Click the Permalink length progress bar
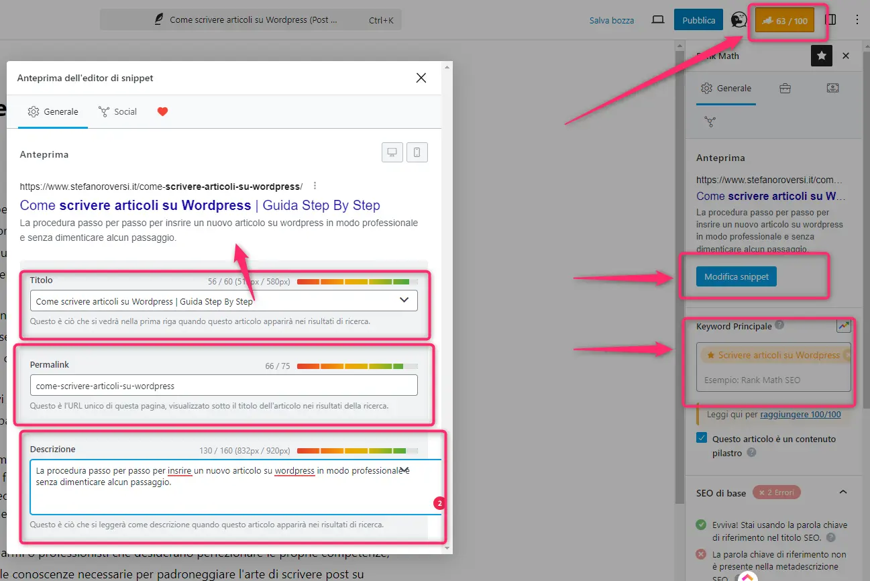 (x=358, y=366)
